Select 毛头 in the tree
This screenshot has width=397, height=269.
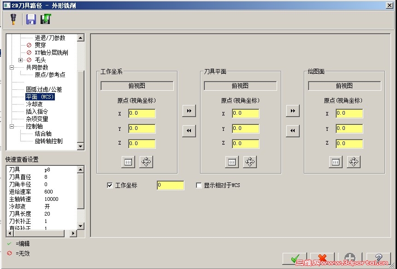pos(40,60)
